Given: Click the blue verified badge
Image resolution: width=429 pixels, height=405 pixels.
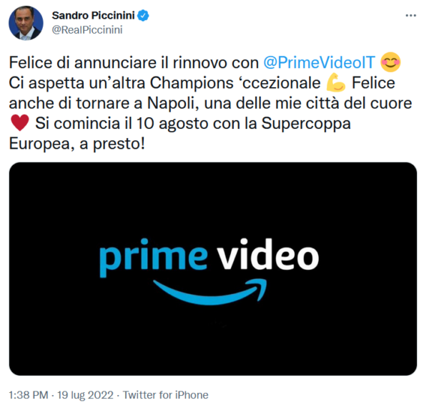Looking at the screenshot, I should [143, 16].
